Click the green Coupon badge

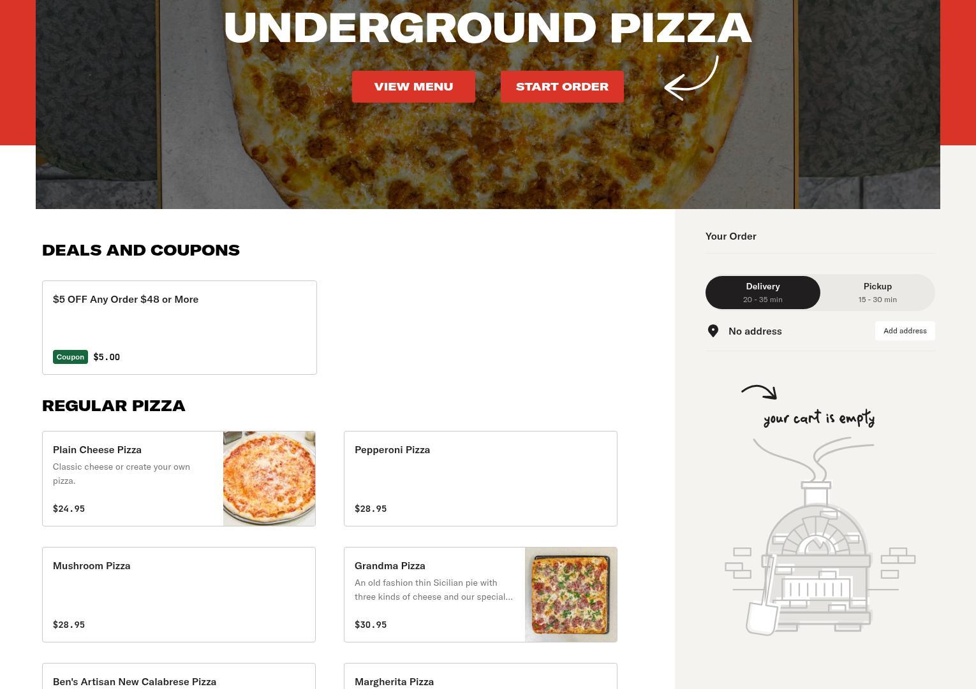(x=70, y=357)
